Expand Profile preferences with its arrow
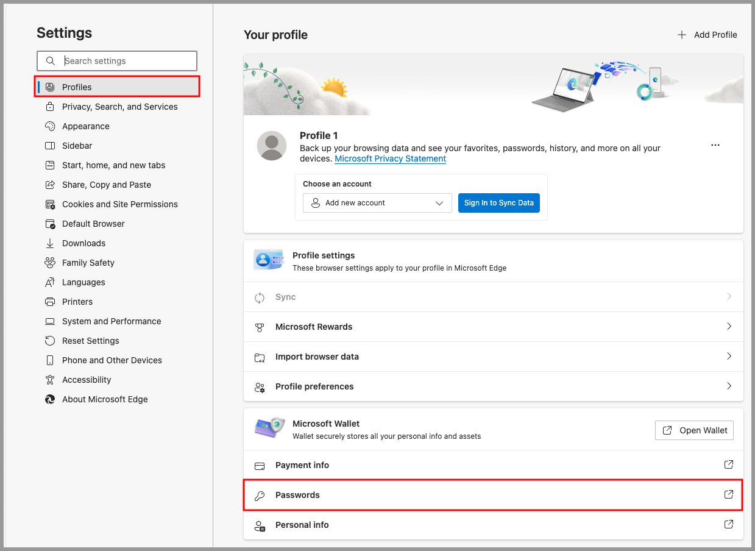755x551 pixels. tap(729, 386)
